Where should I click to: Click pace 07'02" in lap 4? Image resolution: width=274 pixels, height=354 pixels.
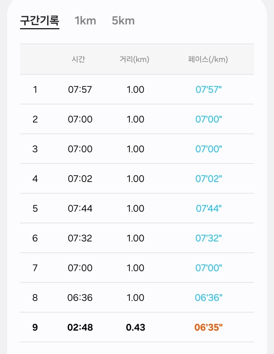208,179
